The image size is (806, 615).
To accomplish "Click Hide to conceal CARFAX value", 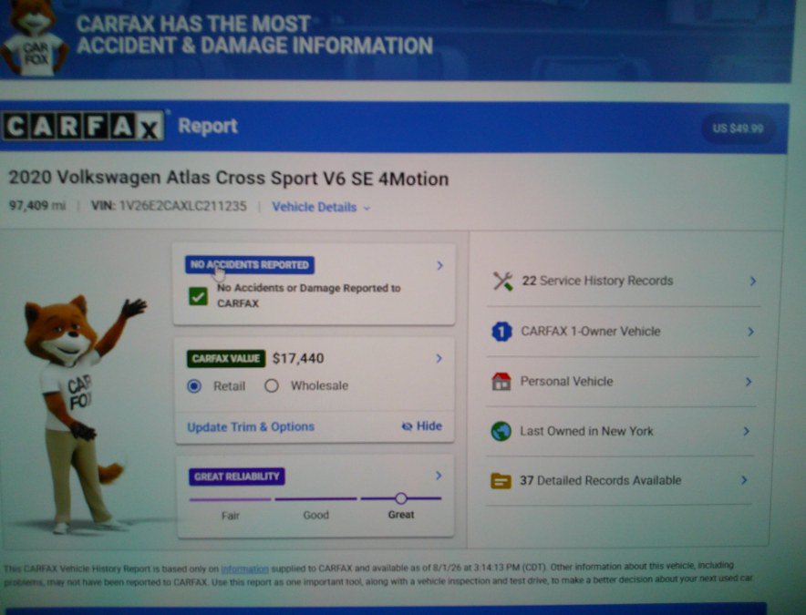I will (422, 426).
